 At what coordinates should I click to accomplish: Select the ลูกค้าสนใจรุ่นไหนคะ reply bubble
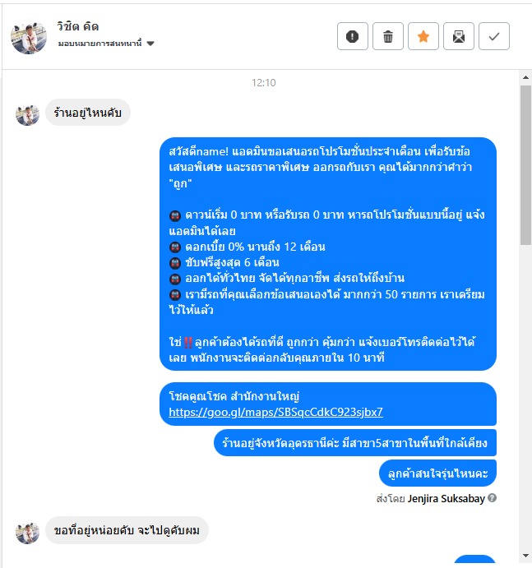pos(437,473)
